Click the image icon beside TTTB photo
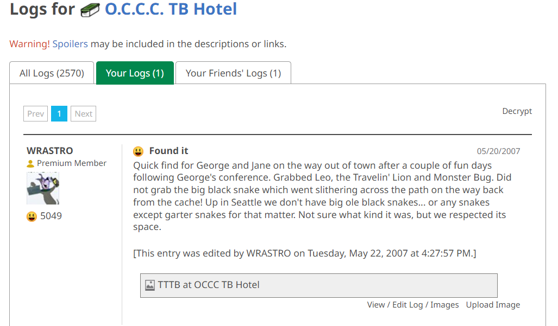Screen dimensions: 558x326 150,285
